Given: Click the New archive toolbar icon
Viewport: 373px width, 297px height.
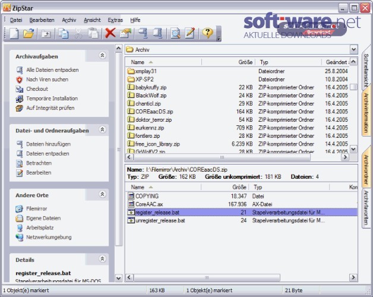Looking at the screenshot, I should pos(14,33).
